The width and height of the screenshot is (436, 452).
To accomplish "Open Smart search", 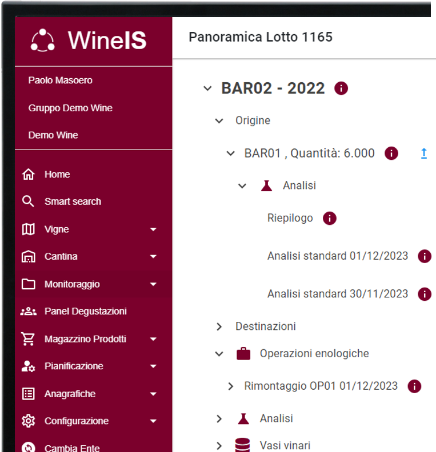I will pos(73,201).
